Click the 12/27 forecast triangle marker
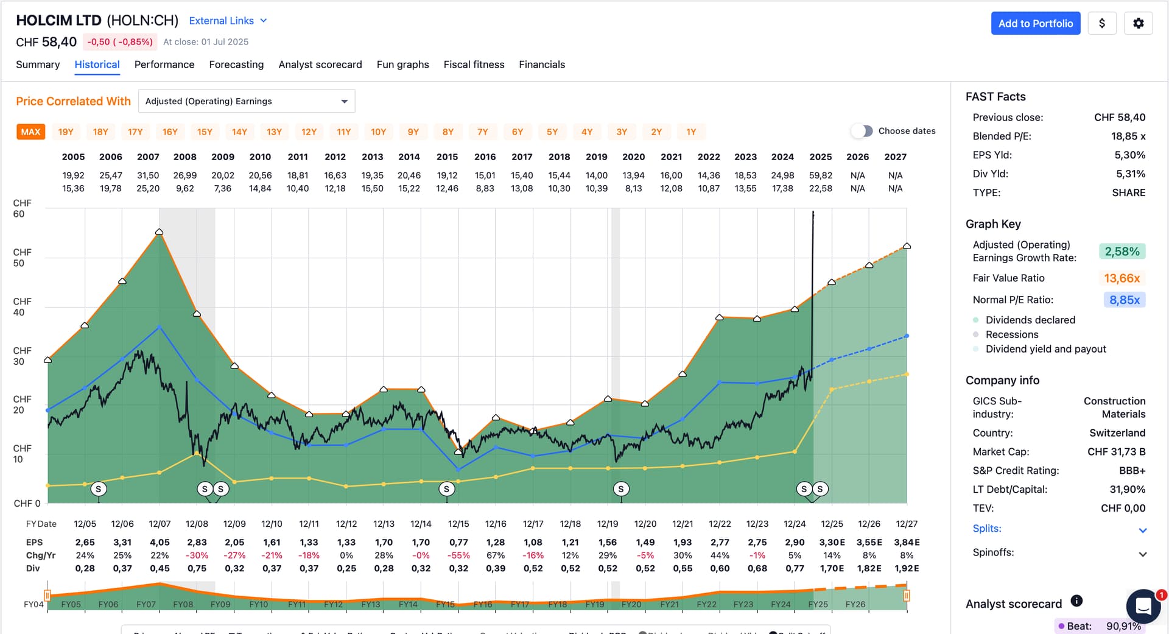The width and height of the screenshot is (1169, 634). [907, 245]
